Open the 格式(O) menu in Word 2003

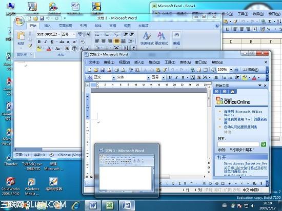tap(154, 62)
